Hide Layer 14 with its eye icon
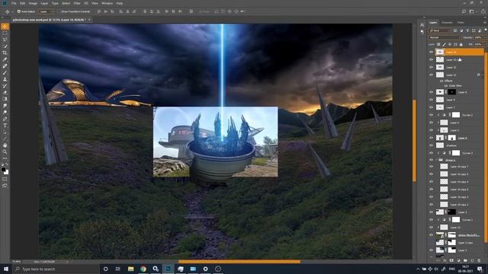Image resolution: width=488 pixels, height=274 pixels. pos(432,52)
